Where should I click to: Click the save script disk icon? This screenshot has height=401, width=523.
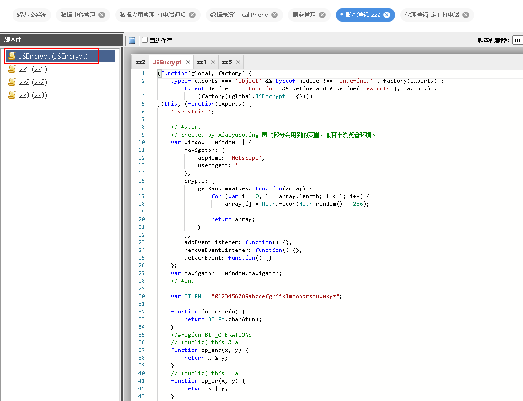[132, 40]
